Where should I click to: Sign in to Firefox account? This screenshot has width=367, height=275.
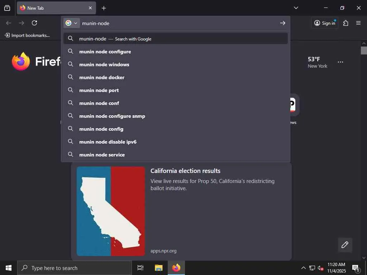pyautogui.click(x=325, y=23)
